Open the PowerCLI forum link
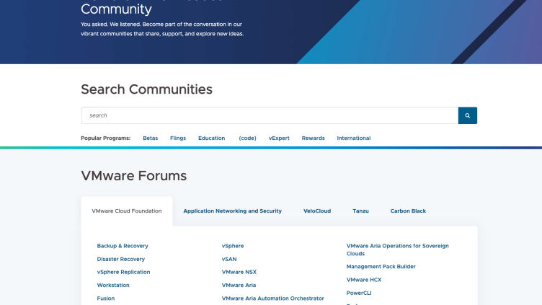This screenshot has height=305, width=542. coord(359,293)
